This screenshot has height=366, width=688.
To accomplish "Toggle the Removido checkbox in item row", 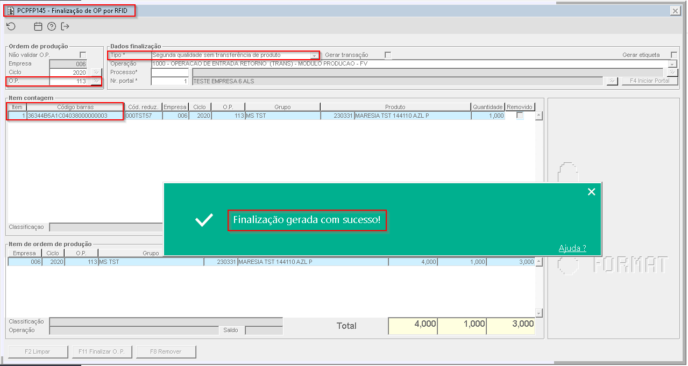I will coord(520,116).
